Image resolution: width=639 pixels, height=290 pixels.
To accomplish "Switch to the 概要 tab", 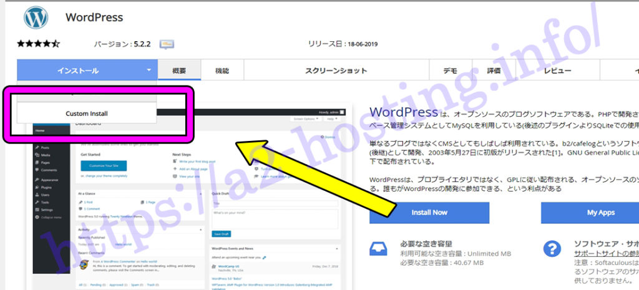I will tap(179, 70).
